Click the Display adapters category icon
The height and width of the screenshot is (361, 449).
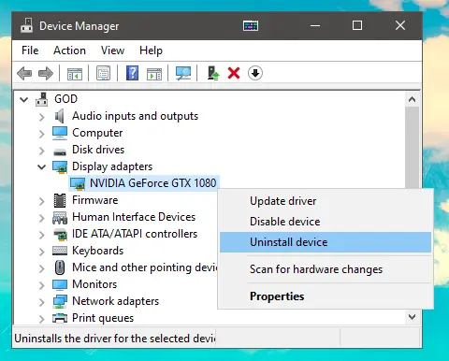point(60,166)
